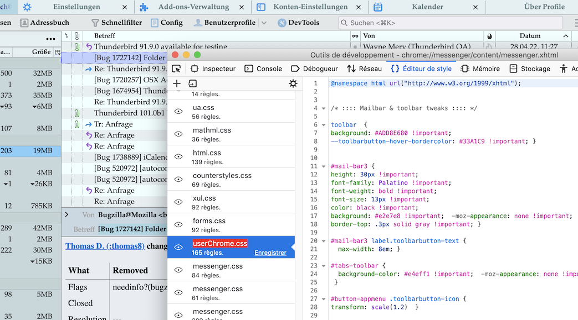Viewport: 578px width, 320px height.
Task: Close the Einstellungen tab
Action: (124, 7)
